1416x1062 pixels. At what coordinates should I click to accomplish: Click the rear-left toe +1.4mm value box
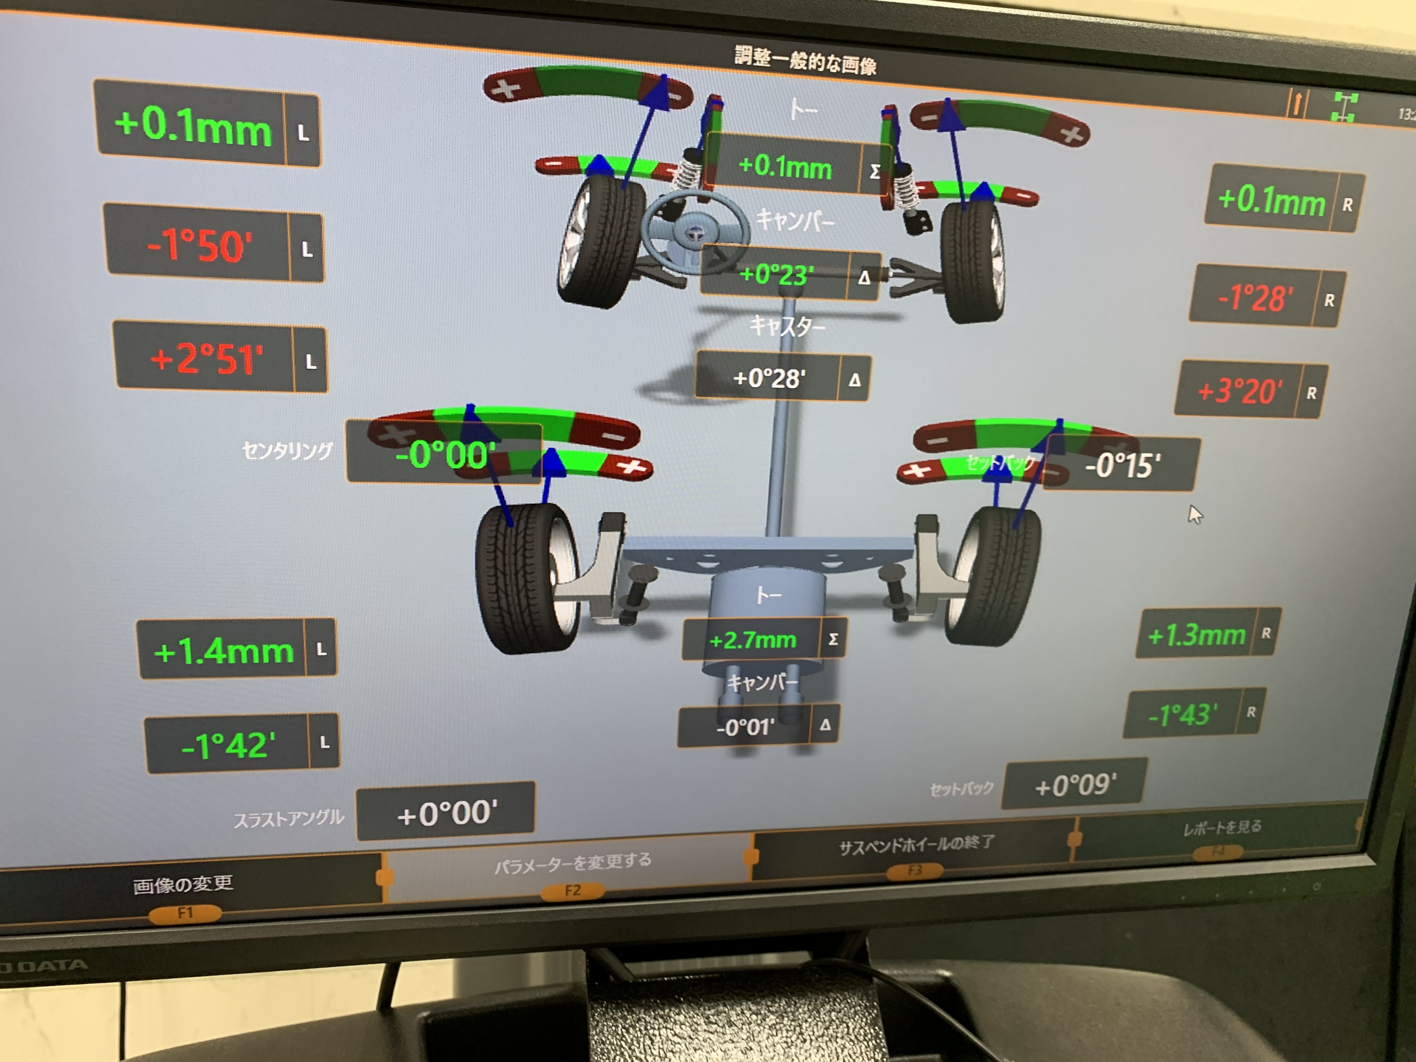[223, 651]
